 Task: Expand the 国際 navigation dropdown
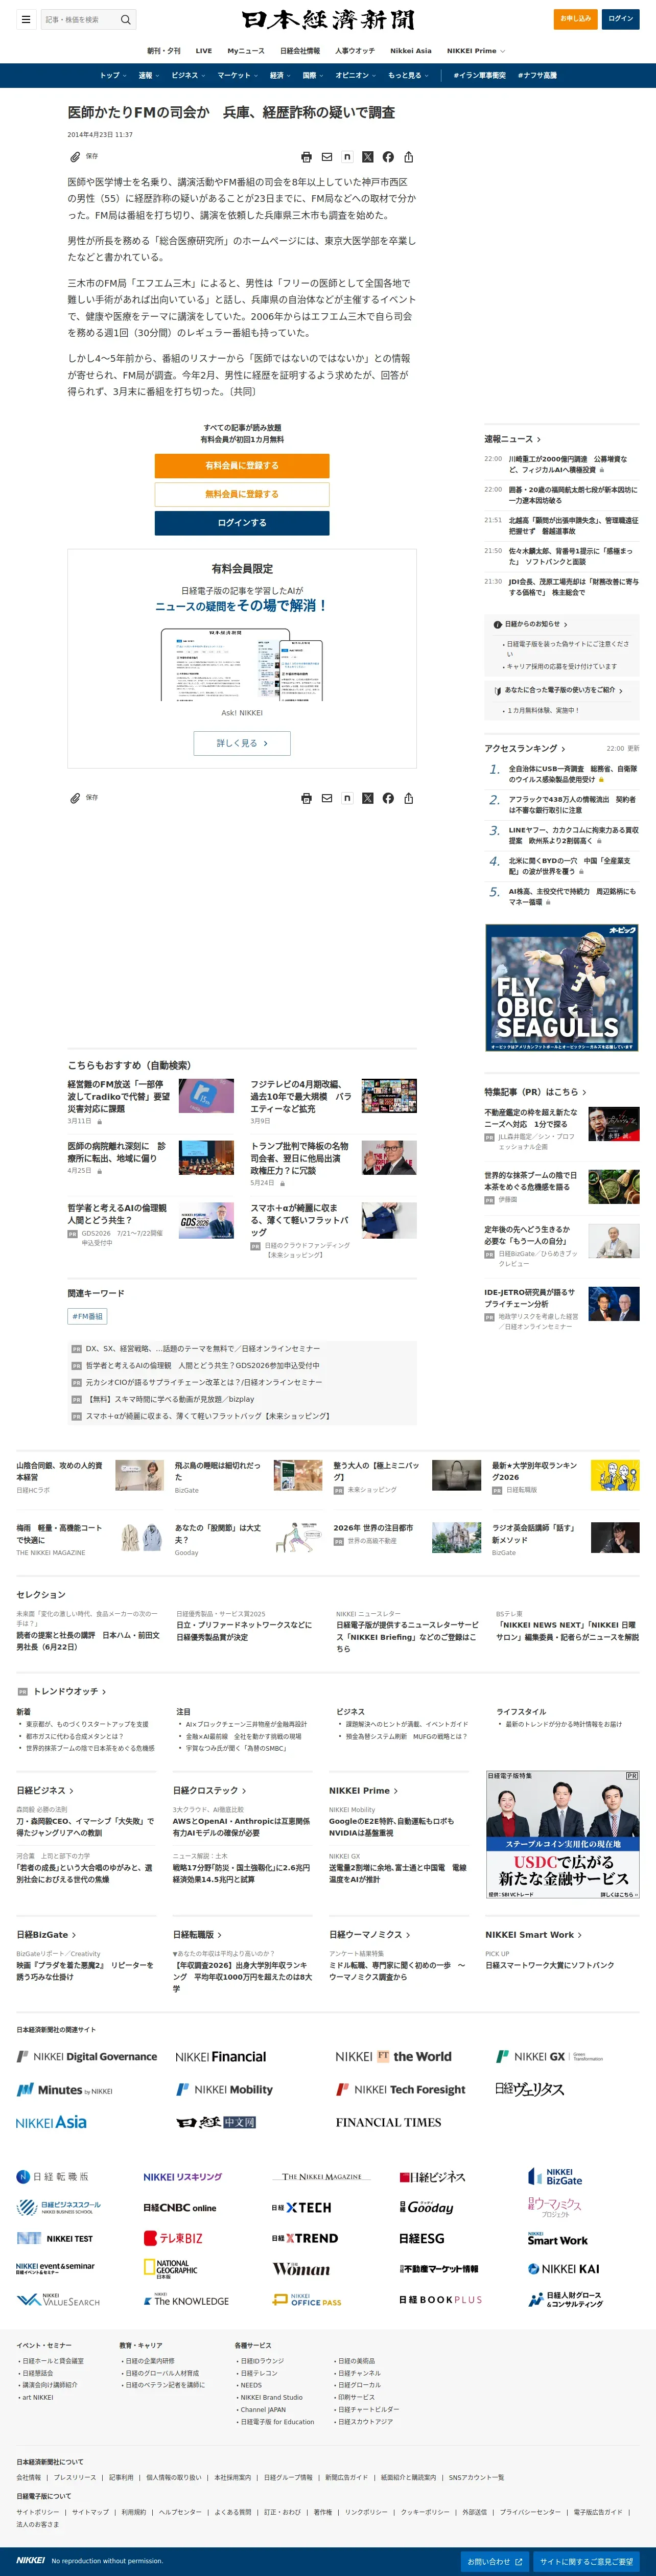pyautogui.click(x=313, y=75)
